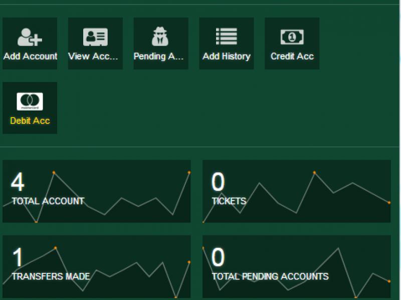Image resolution: width=401 pixels, height=300 pixels.
Task: Open the Credit Acc money bill icon
Action: point(292,37)
